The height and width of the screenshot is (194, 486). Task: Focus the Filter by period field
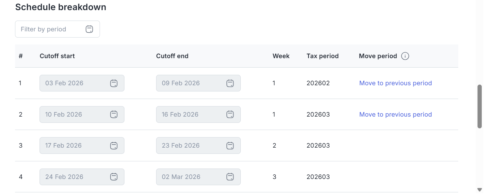click(49, 29)
